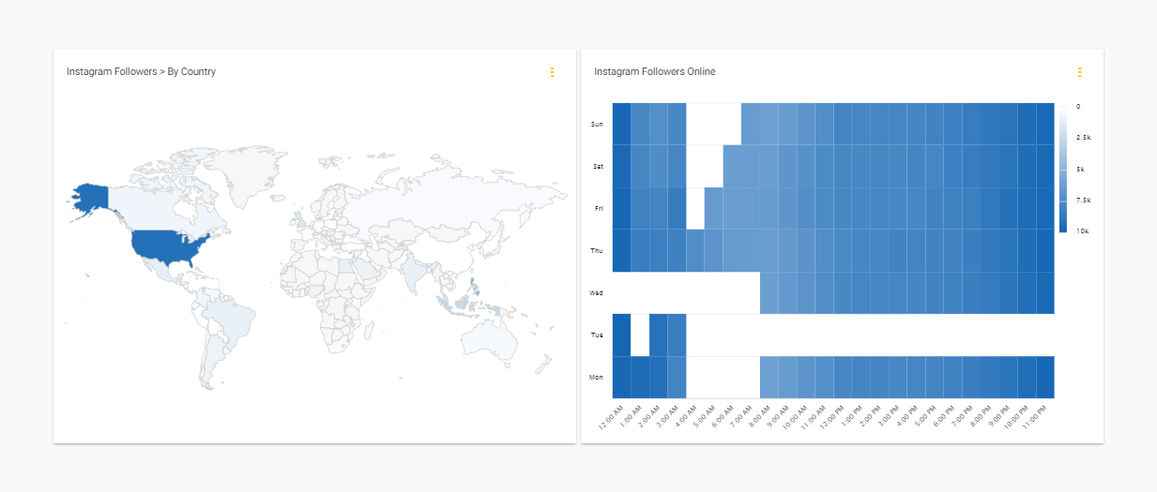Image resolution: width=1157 pixels, height=492 pixels.
Task: Click the Saturday 11:00 PM heatmap cell
Action: point(1044,166)
